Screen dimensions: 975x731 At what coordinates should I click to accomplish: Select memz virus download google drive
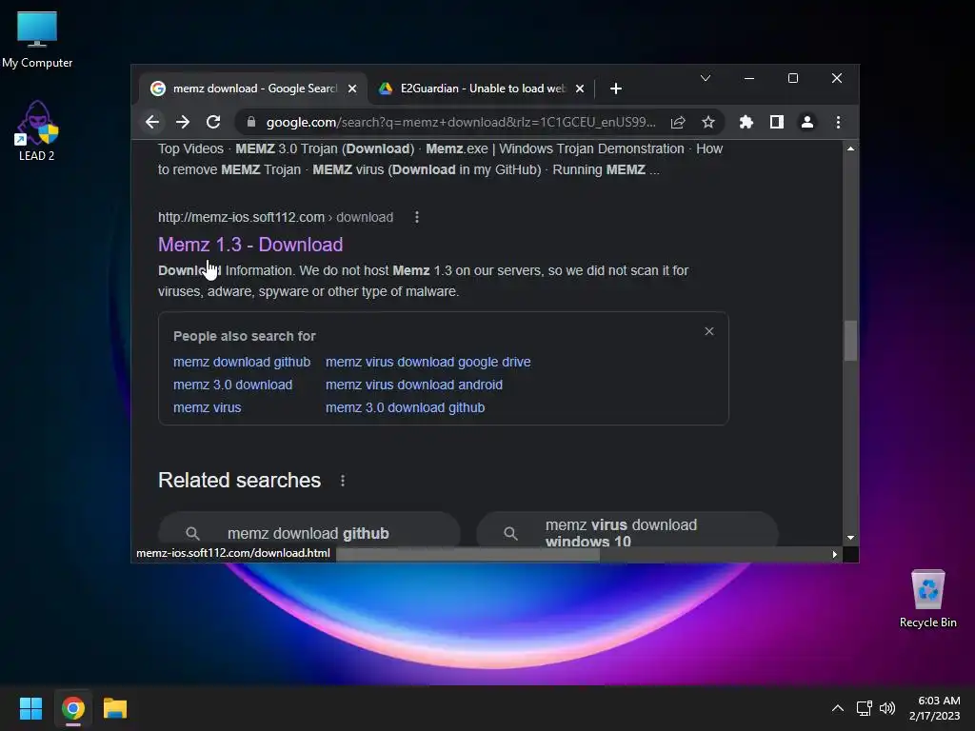click(428, 362)
